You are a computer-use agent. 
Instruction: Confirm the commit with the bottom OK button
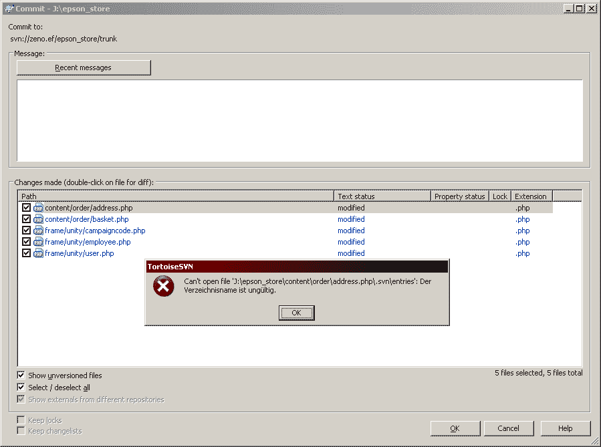[455, 428]
